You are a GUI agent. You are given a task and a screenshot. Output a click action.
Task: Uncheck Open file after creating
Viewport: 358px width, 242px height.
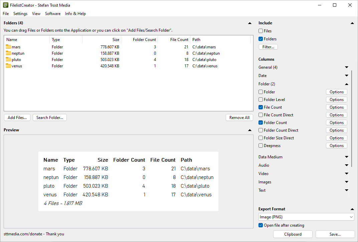coord(260,225)
